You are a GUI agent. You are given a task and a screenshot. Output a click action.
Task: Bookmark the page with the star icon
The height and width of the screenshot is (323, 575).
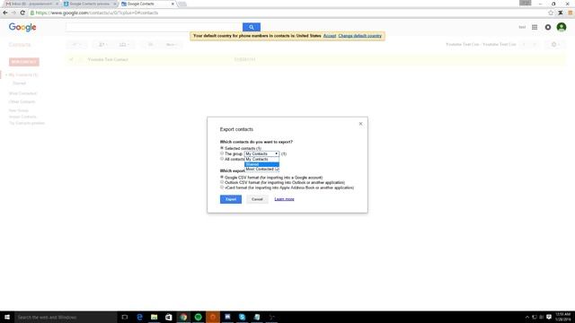pos(551,13)
